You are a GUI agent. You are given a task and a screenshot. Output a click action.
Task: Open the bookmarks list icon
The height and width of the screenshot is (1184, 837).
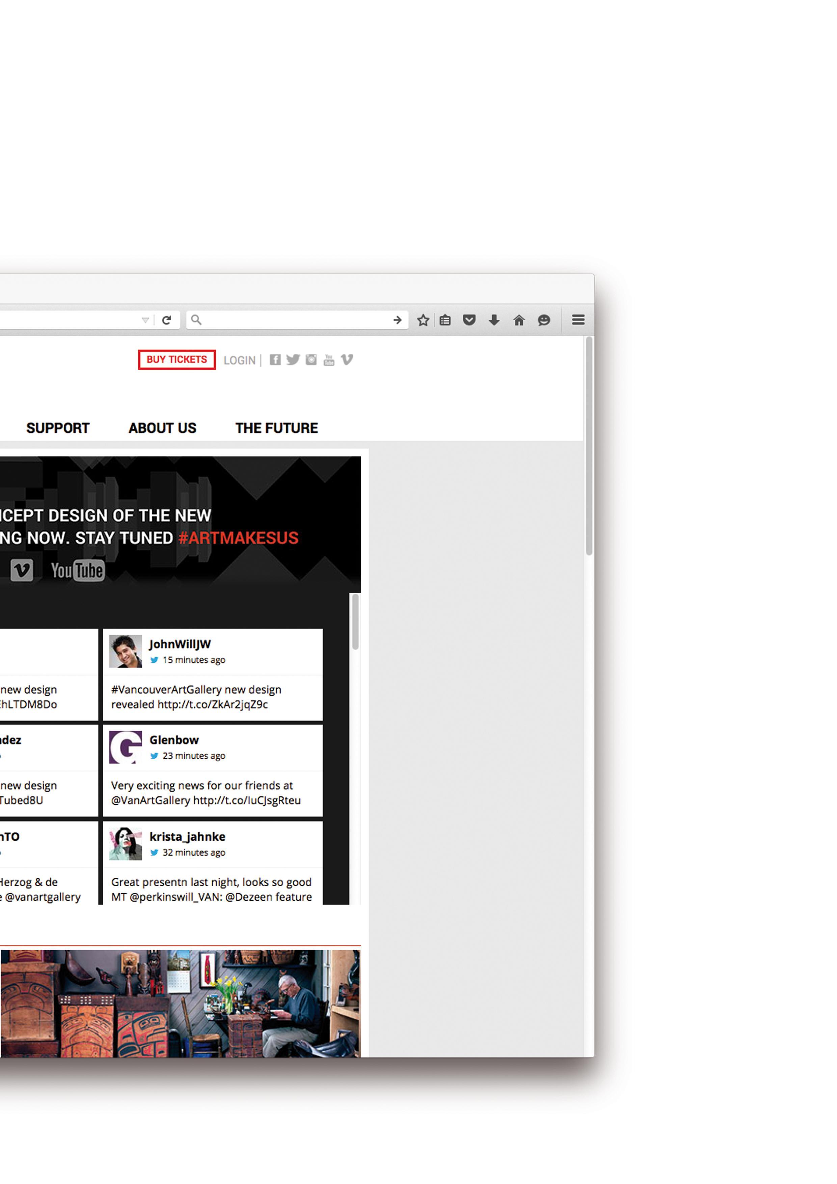[445, 320]
